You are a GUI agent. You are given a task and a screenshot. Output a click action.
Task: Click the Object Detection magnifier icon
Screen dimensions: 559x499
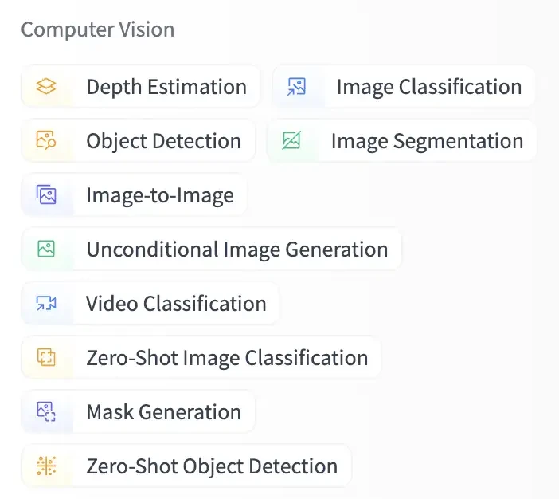tap(46, 140)
